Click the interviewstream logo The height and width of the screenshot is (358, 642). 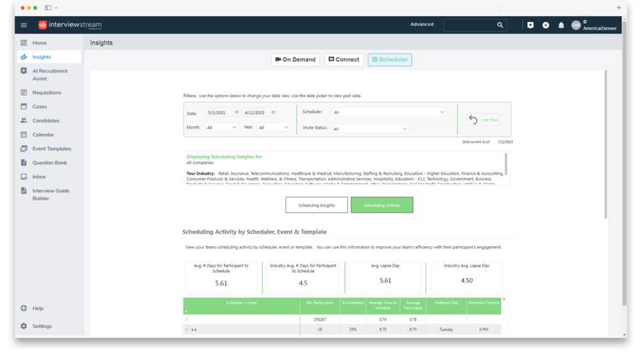pos(70,25)
